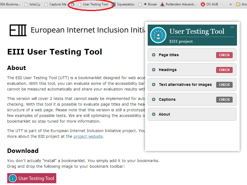Screen dimensions: 247x185
Task: Click the 'EIII project' subtitle in panel
Action: coord(181,41)
